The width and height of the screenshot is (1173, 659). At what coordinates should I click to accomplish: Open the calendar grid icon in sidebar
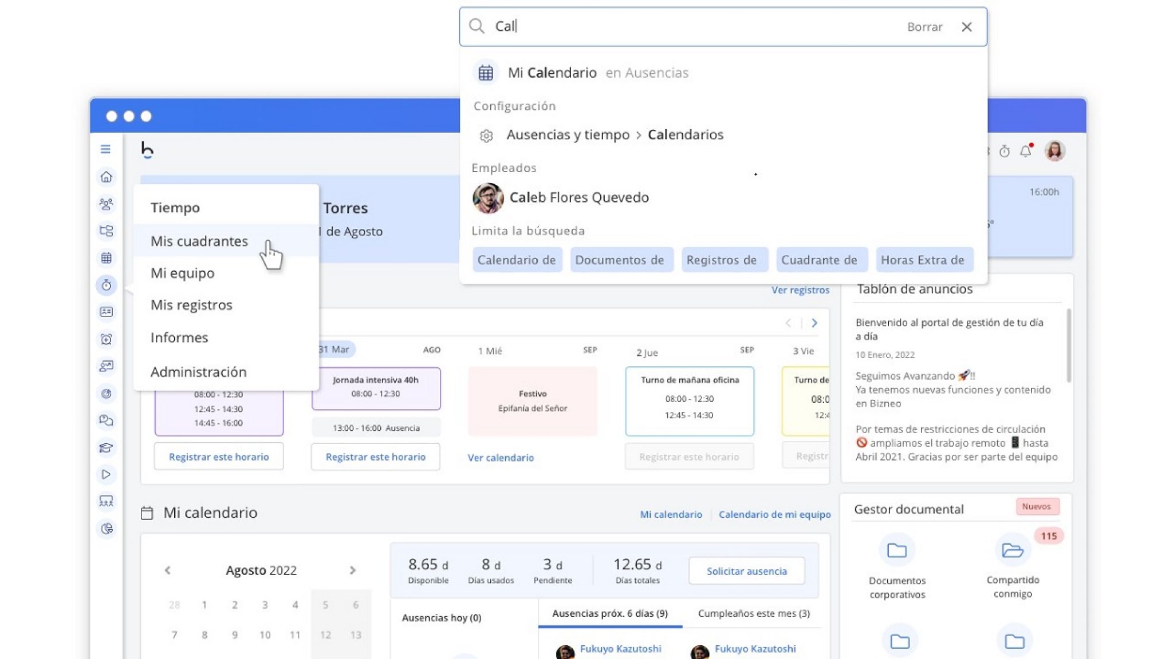point(107,257)
